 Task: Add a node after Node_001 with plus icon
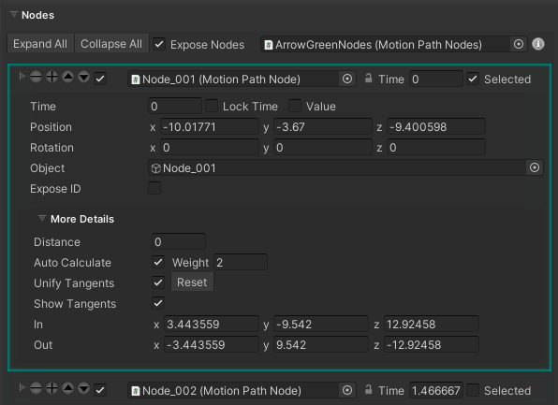click(51, 77)
